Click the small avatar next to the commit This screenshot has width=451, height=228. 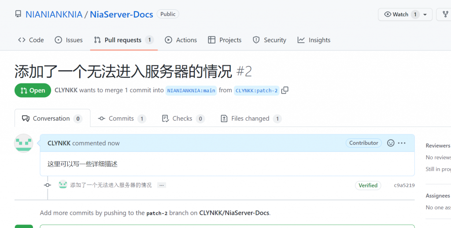(x=63, y=185)
